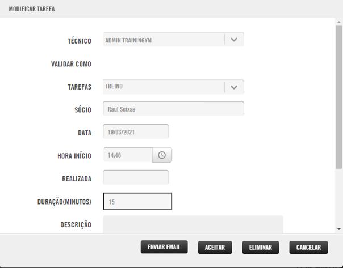Image resolution: width=343 pixels, height=268 pixels.
Task: Click the Tarefas label
Action: (x=80, y=87)
